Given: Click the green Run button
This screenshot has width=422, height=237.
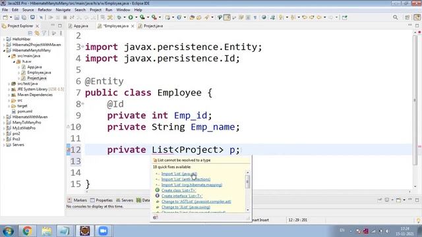Looking at the screenshot, I should pos(131,18).
